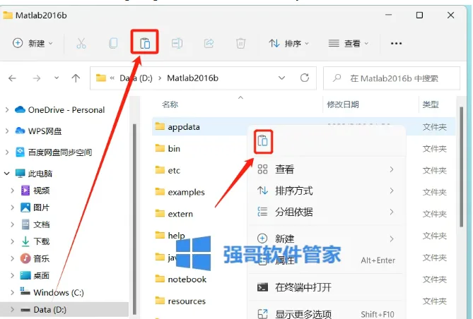Open 下载 in navigation pane
The image size is (473, 319).
[x=41, y=241]
